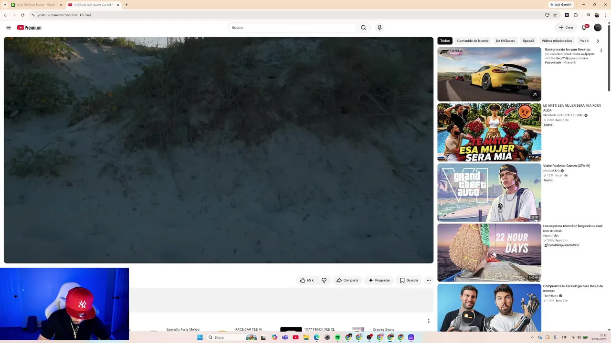Reload the current page
The height and width of the screenshot is (343, 611).
point(22,15)
